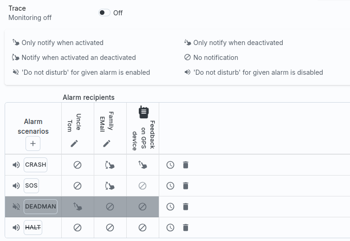This screenshot has width=350, height=241.
Task: Unmute the DEADMAN alarm speaker icon
Action: [16, 207]
